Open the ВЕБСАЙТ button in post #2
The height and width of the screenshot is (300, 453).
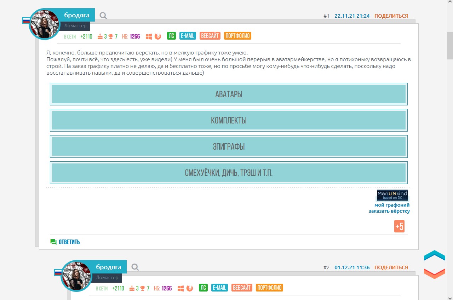[242, 288]
